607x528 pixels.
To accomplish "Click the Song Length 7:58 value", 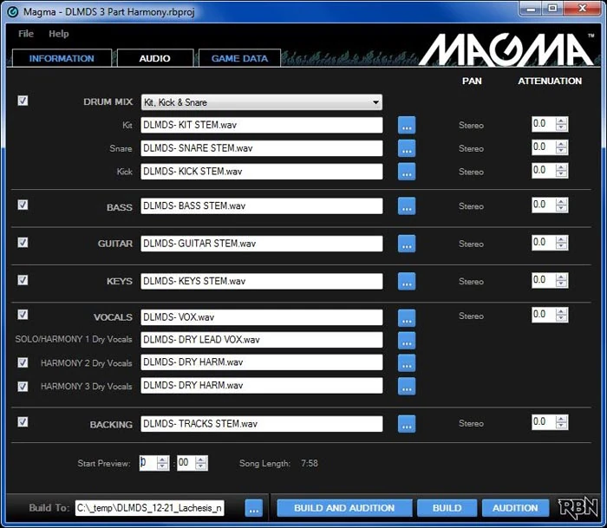I will (310, 463).
